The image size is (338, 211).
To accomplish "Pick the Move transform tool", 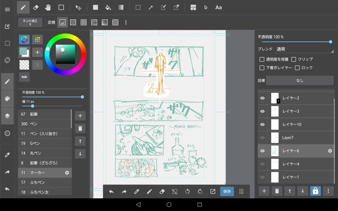I will point(78,7).
